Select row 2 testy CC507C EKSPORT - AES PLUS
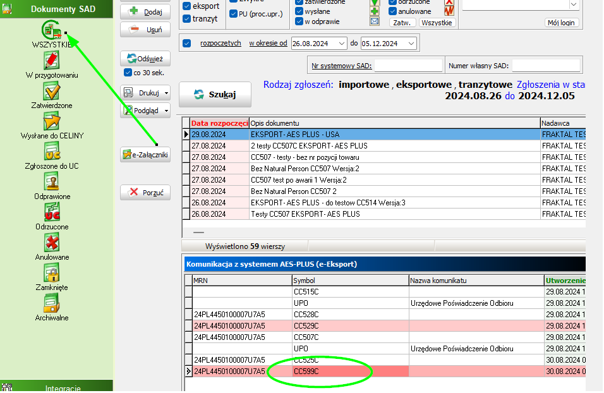Image resolution: width=604 pixels, height=393 pixels. tap(384, 146)
